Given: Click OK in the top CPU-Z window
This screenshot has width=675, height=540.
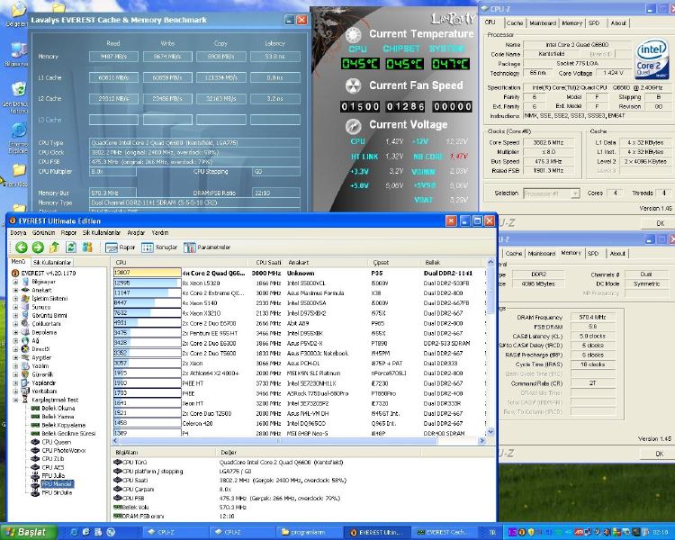Looking at the screenshot, I should pos(660,223).
